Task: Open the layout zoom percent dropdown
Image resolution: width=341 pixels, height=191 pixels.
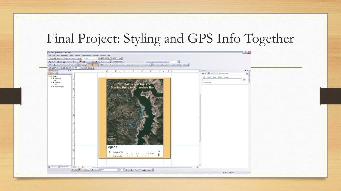Action: pos(80,68)
